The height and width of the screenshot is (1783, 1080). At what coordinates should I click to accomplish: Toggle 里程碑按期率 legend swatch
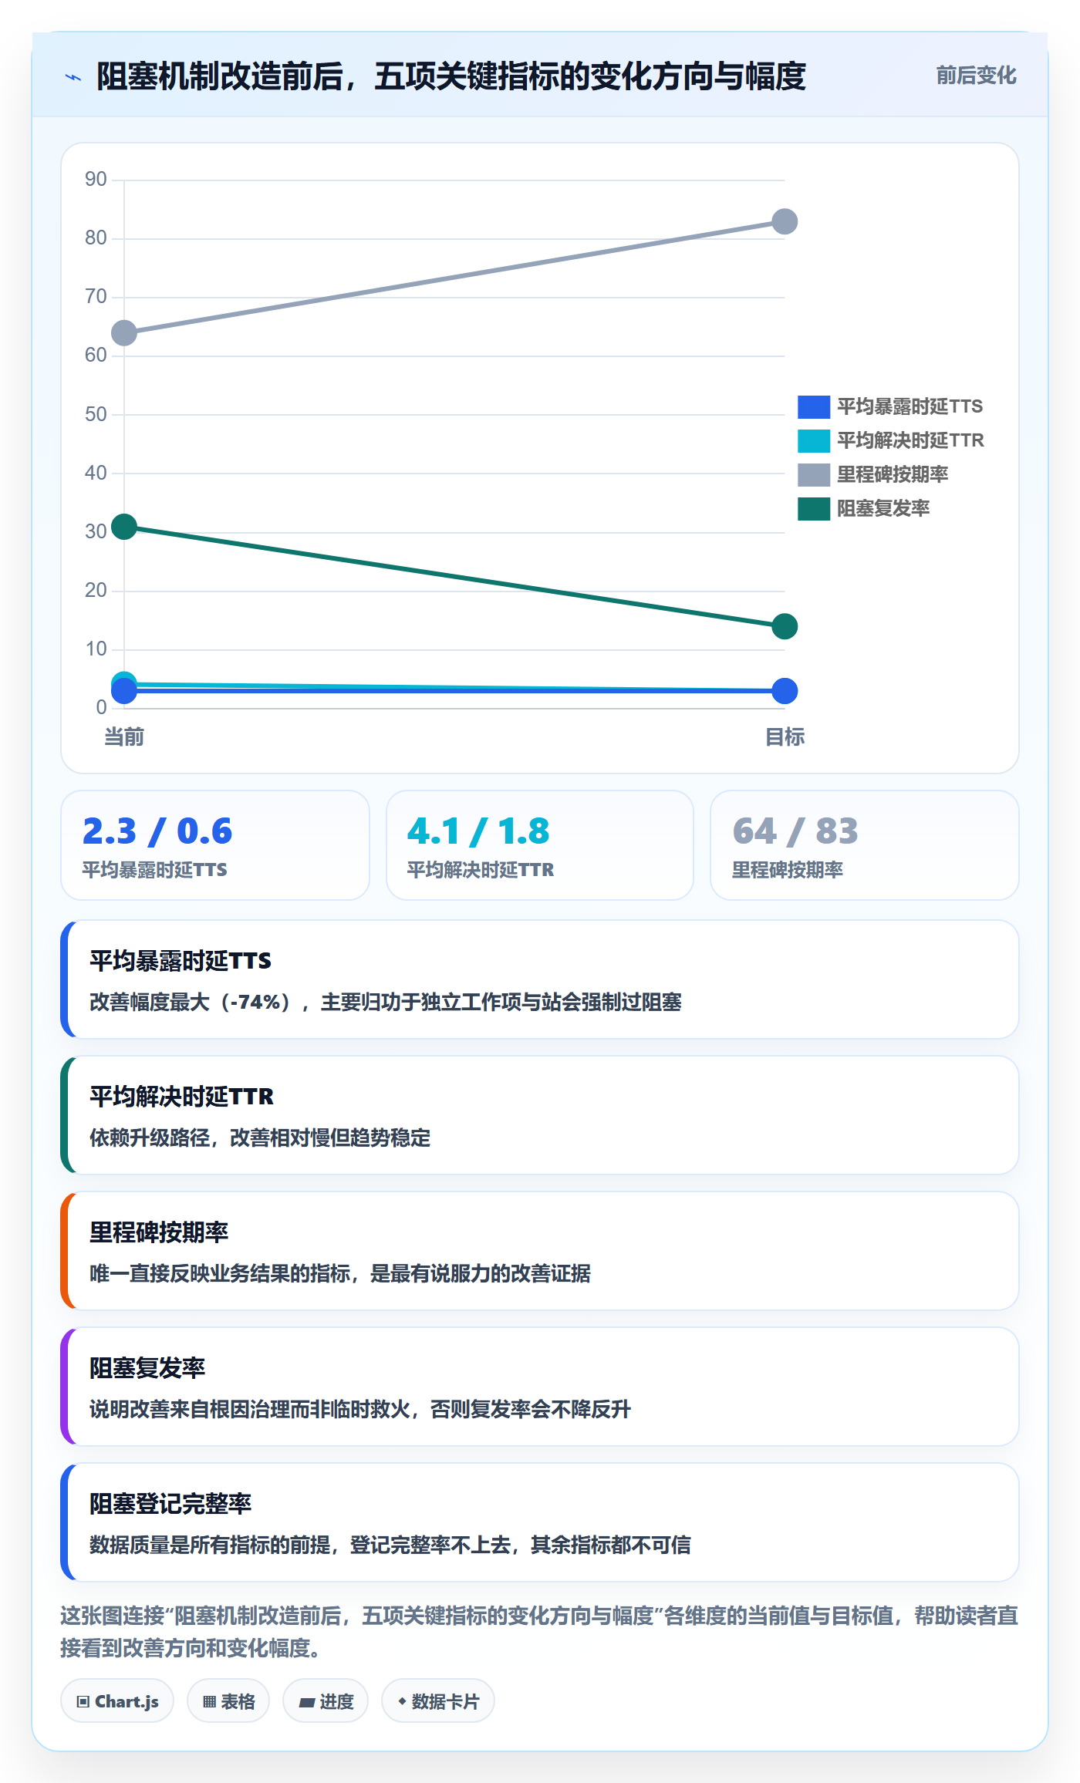pyautogui.click(x=813, y=474)
